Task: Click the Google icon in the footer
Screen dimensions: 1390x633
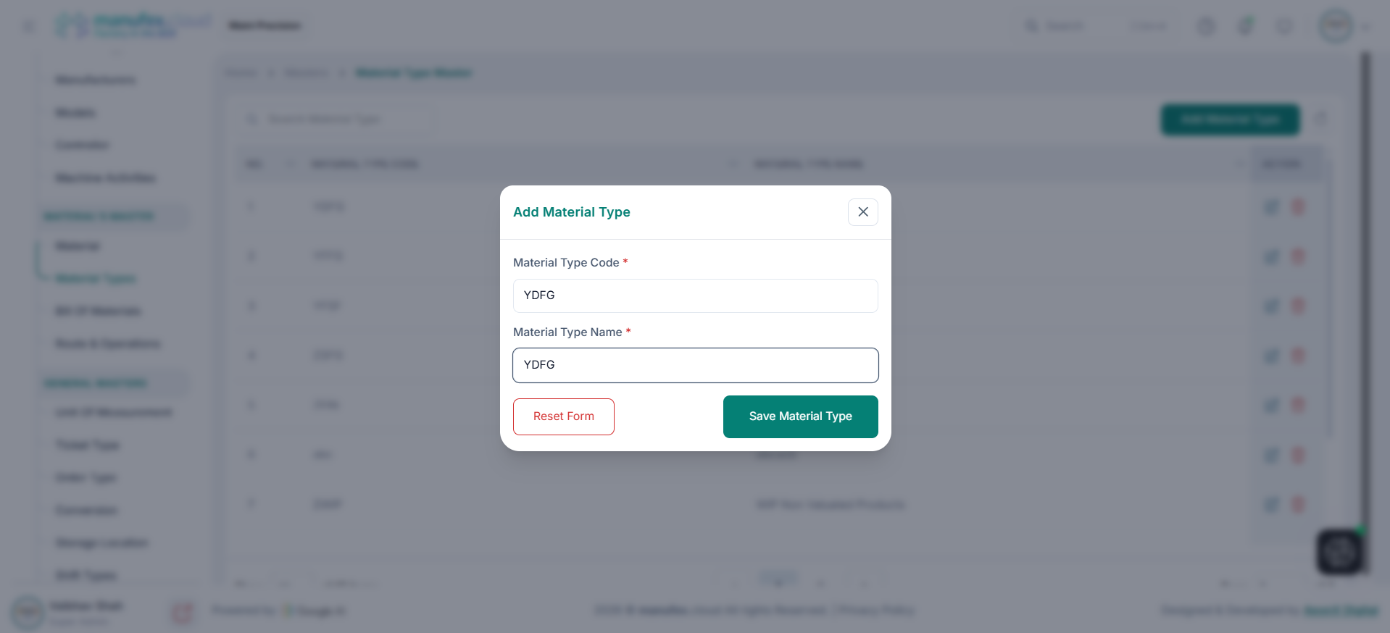Action: (x=288, y=611)
